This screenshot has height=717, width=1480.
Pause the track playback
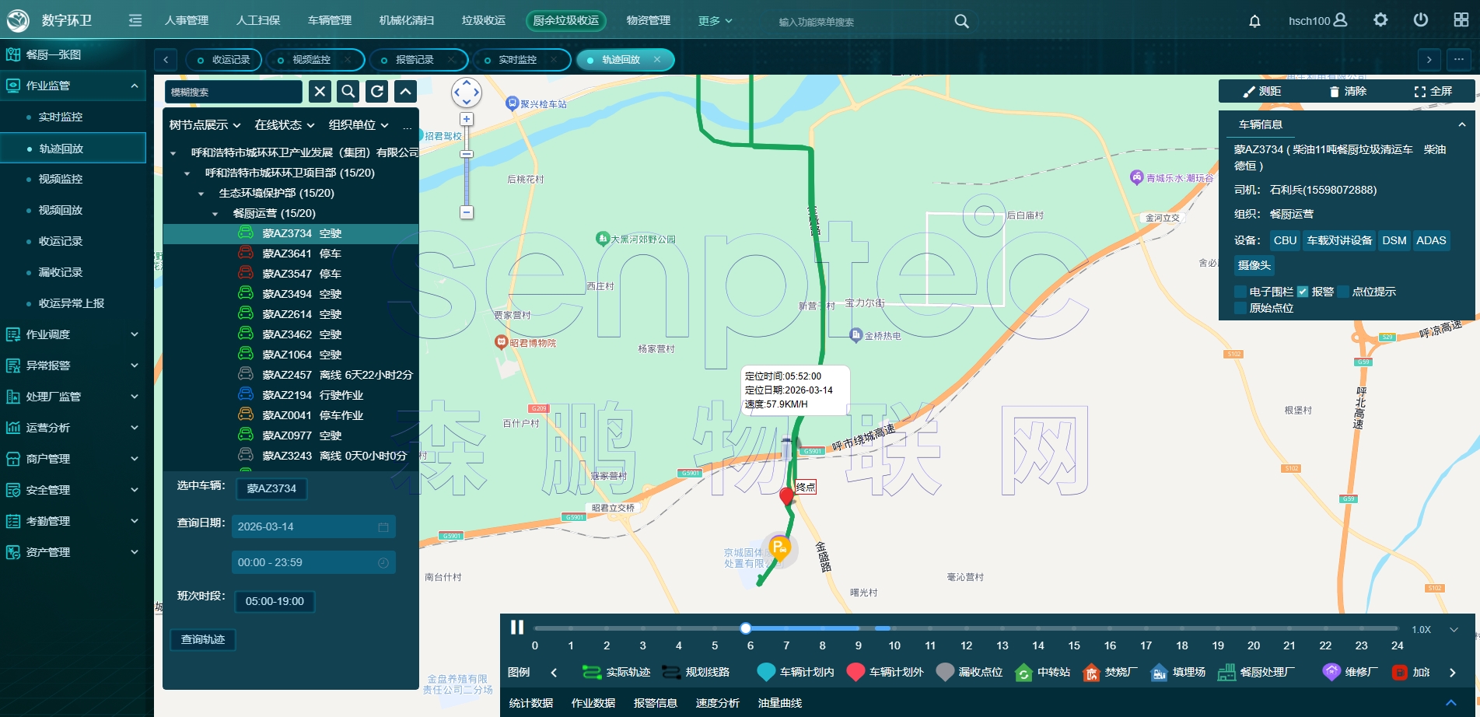click(517, 627)
